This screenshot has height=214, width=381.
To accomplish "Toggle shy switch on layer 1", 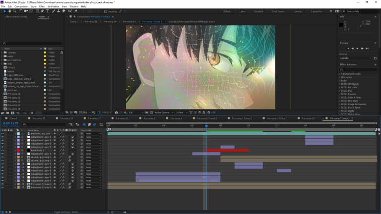I will 55,133.
